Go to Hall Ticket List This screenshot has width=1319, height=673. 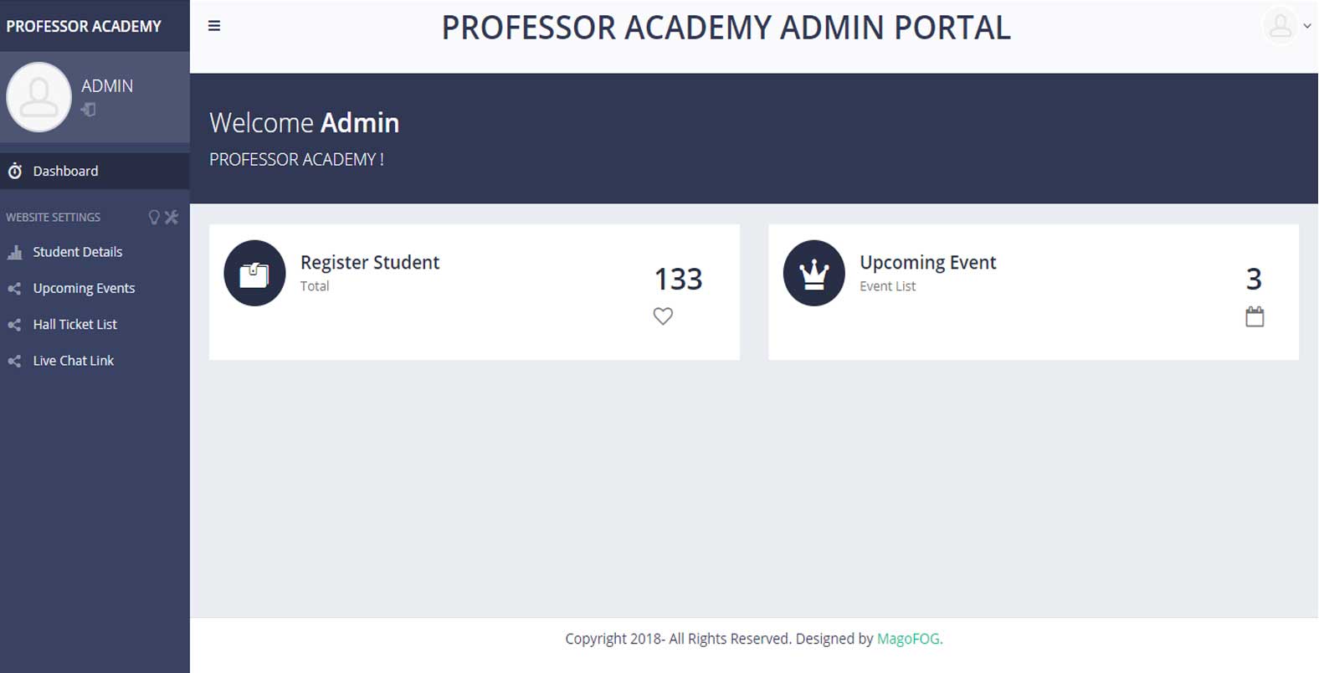(x=95, y=324)
